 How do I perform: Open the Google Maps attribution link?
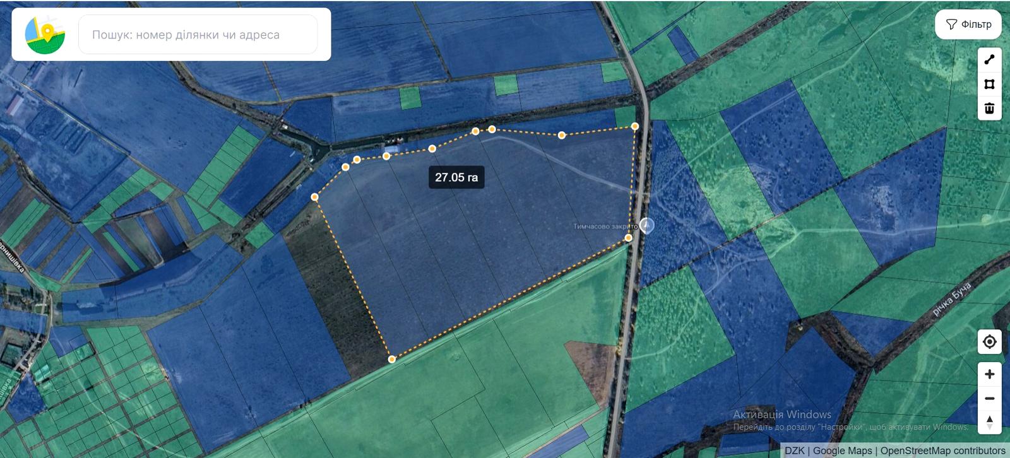842,450
